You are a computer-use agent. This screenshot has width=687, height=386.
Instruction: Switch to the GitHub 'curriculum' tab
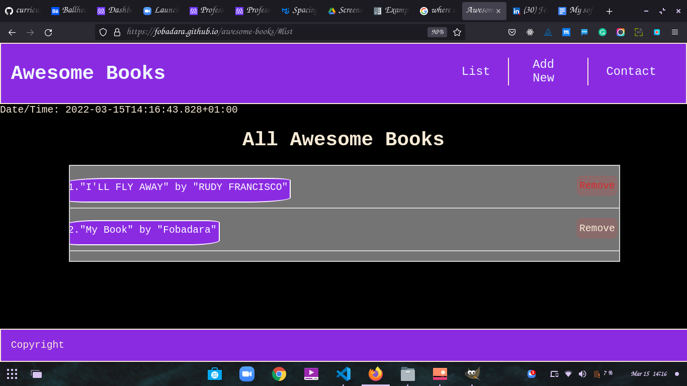(x=23, y=11)
